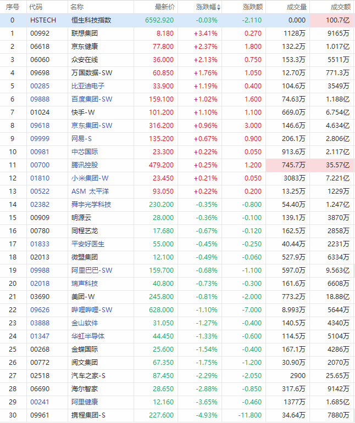The width and height of the screenshot is (355, 423).
Task: Open 腾讯控股 stock link
Action: [85, 165]
